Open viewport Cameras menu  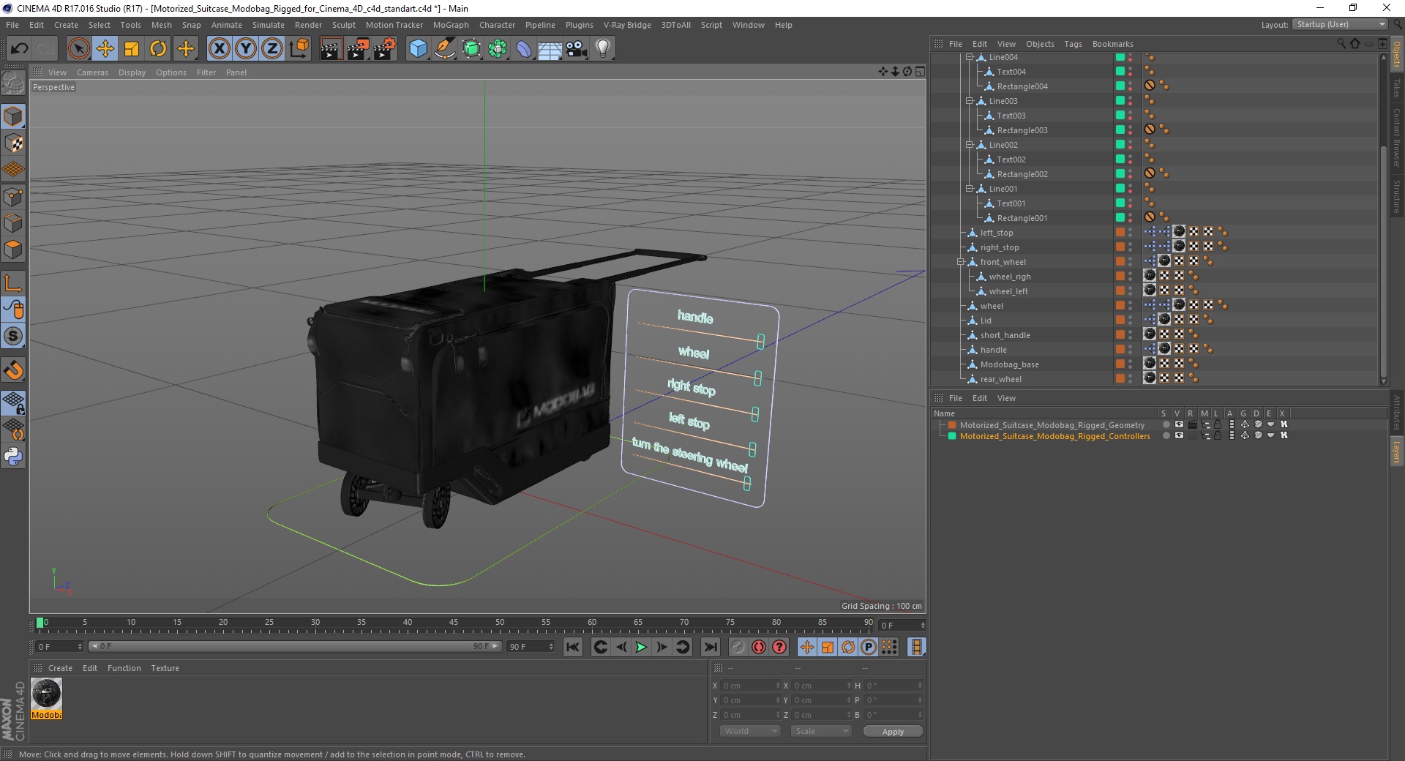click(x=92, y=72)
